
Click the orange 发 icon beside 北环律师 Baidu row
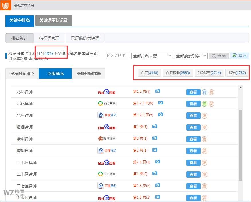click(x=211, y=92)
